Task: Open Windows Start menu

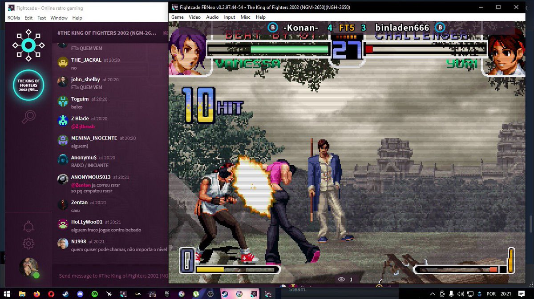Action: 7,294
